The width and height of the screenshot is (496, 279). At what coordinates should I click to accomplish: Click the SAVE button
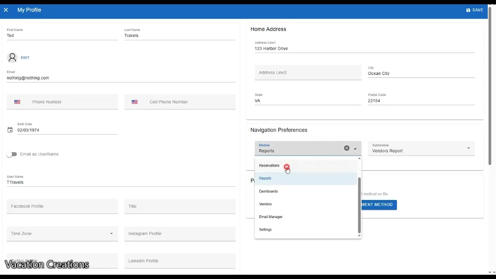474,10
